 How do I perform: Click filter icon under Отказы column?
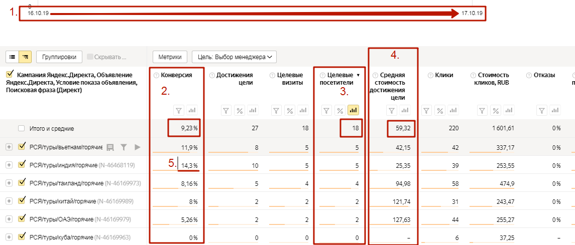click(542, 110)
